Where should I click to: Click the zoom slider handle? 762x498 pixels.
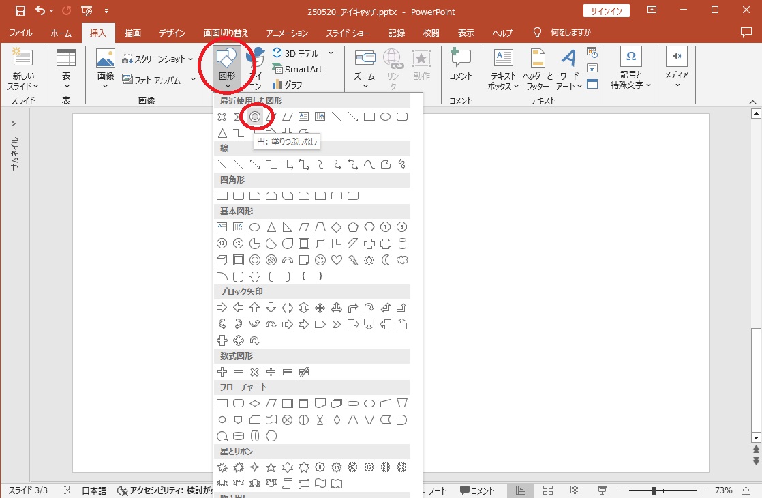coord(654,490)
